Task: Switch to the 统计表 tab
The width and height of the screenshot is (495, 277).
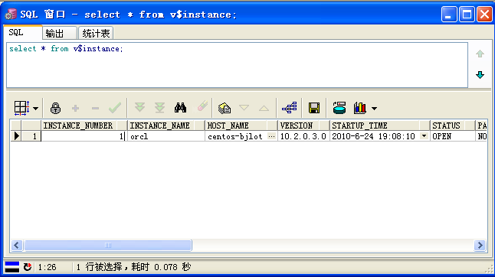Action: [x=96, y=33]
